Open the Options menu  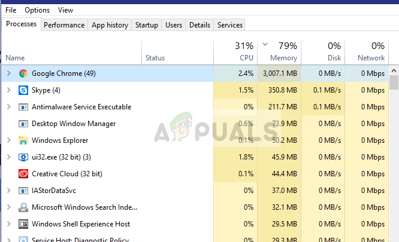tap(37, 10)
